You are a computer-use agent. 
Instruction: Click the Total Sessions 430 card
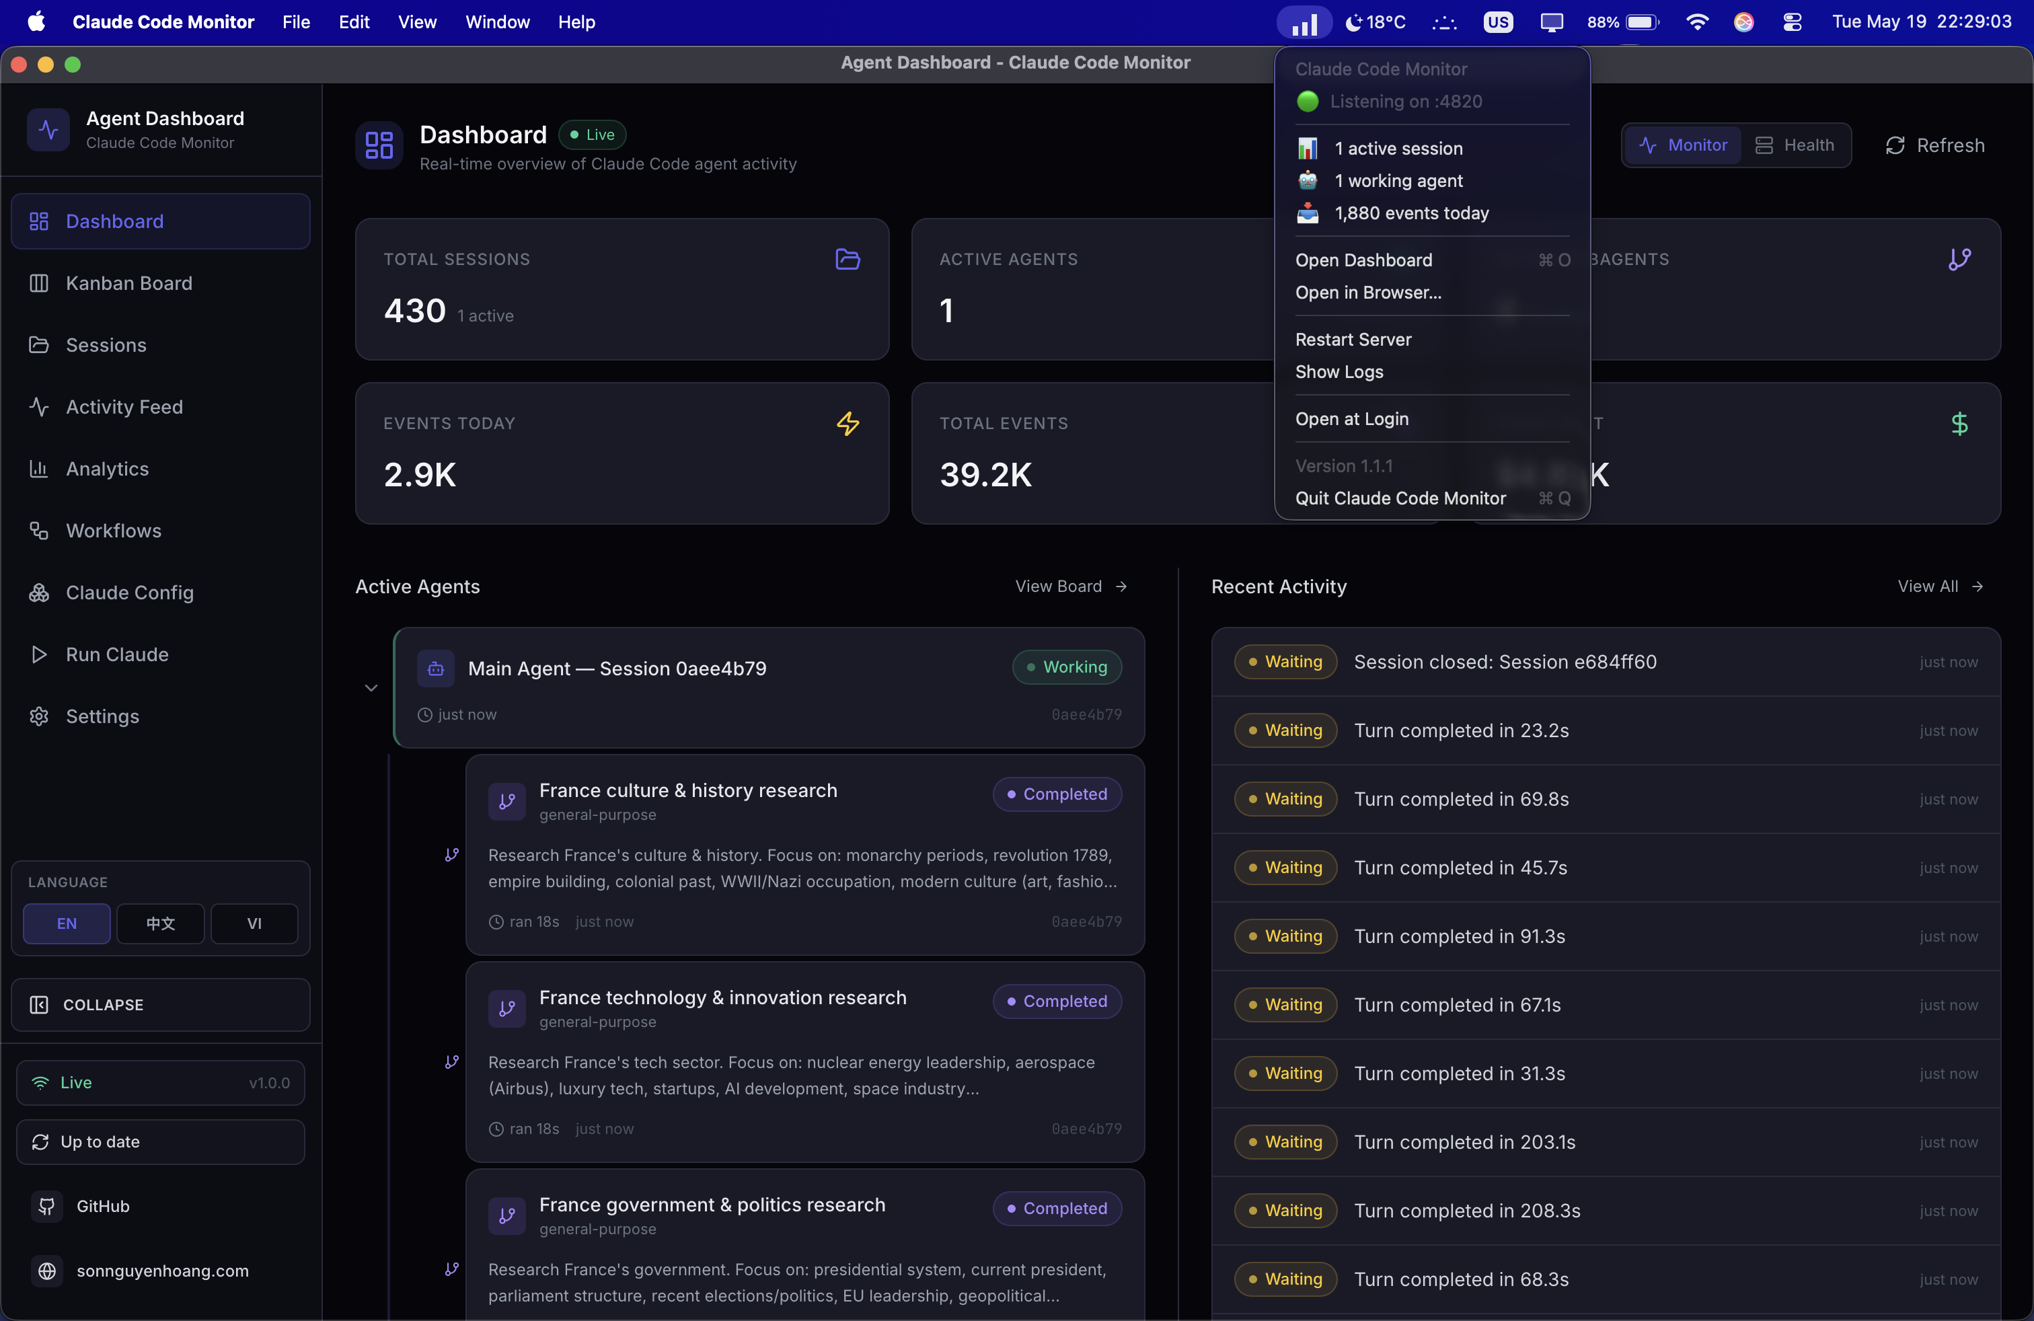point(622,289)
